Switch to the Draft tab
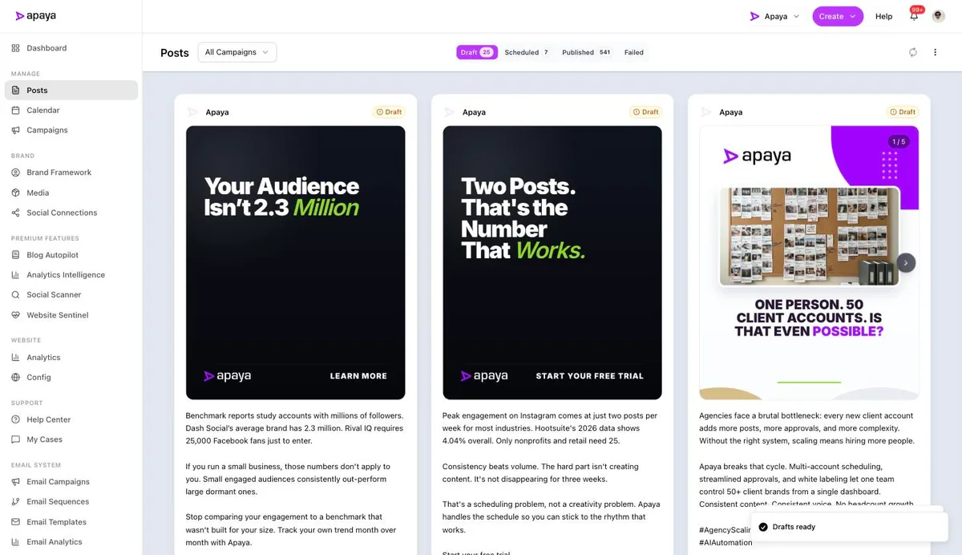This screenshot has height=555, width=962. (x=477, y=52)
